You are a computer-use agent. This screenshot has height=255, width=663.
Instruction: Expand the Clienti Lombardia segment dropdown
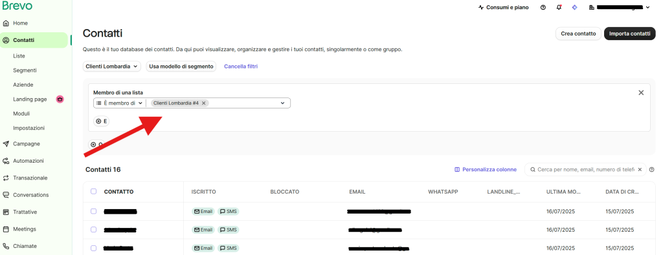[111, 66]
